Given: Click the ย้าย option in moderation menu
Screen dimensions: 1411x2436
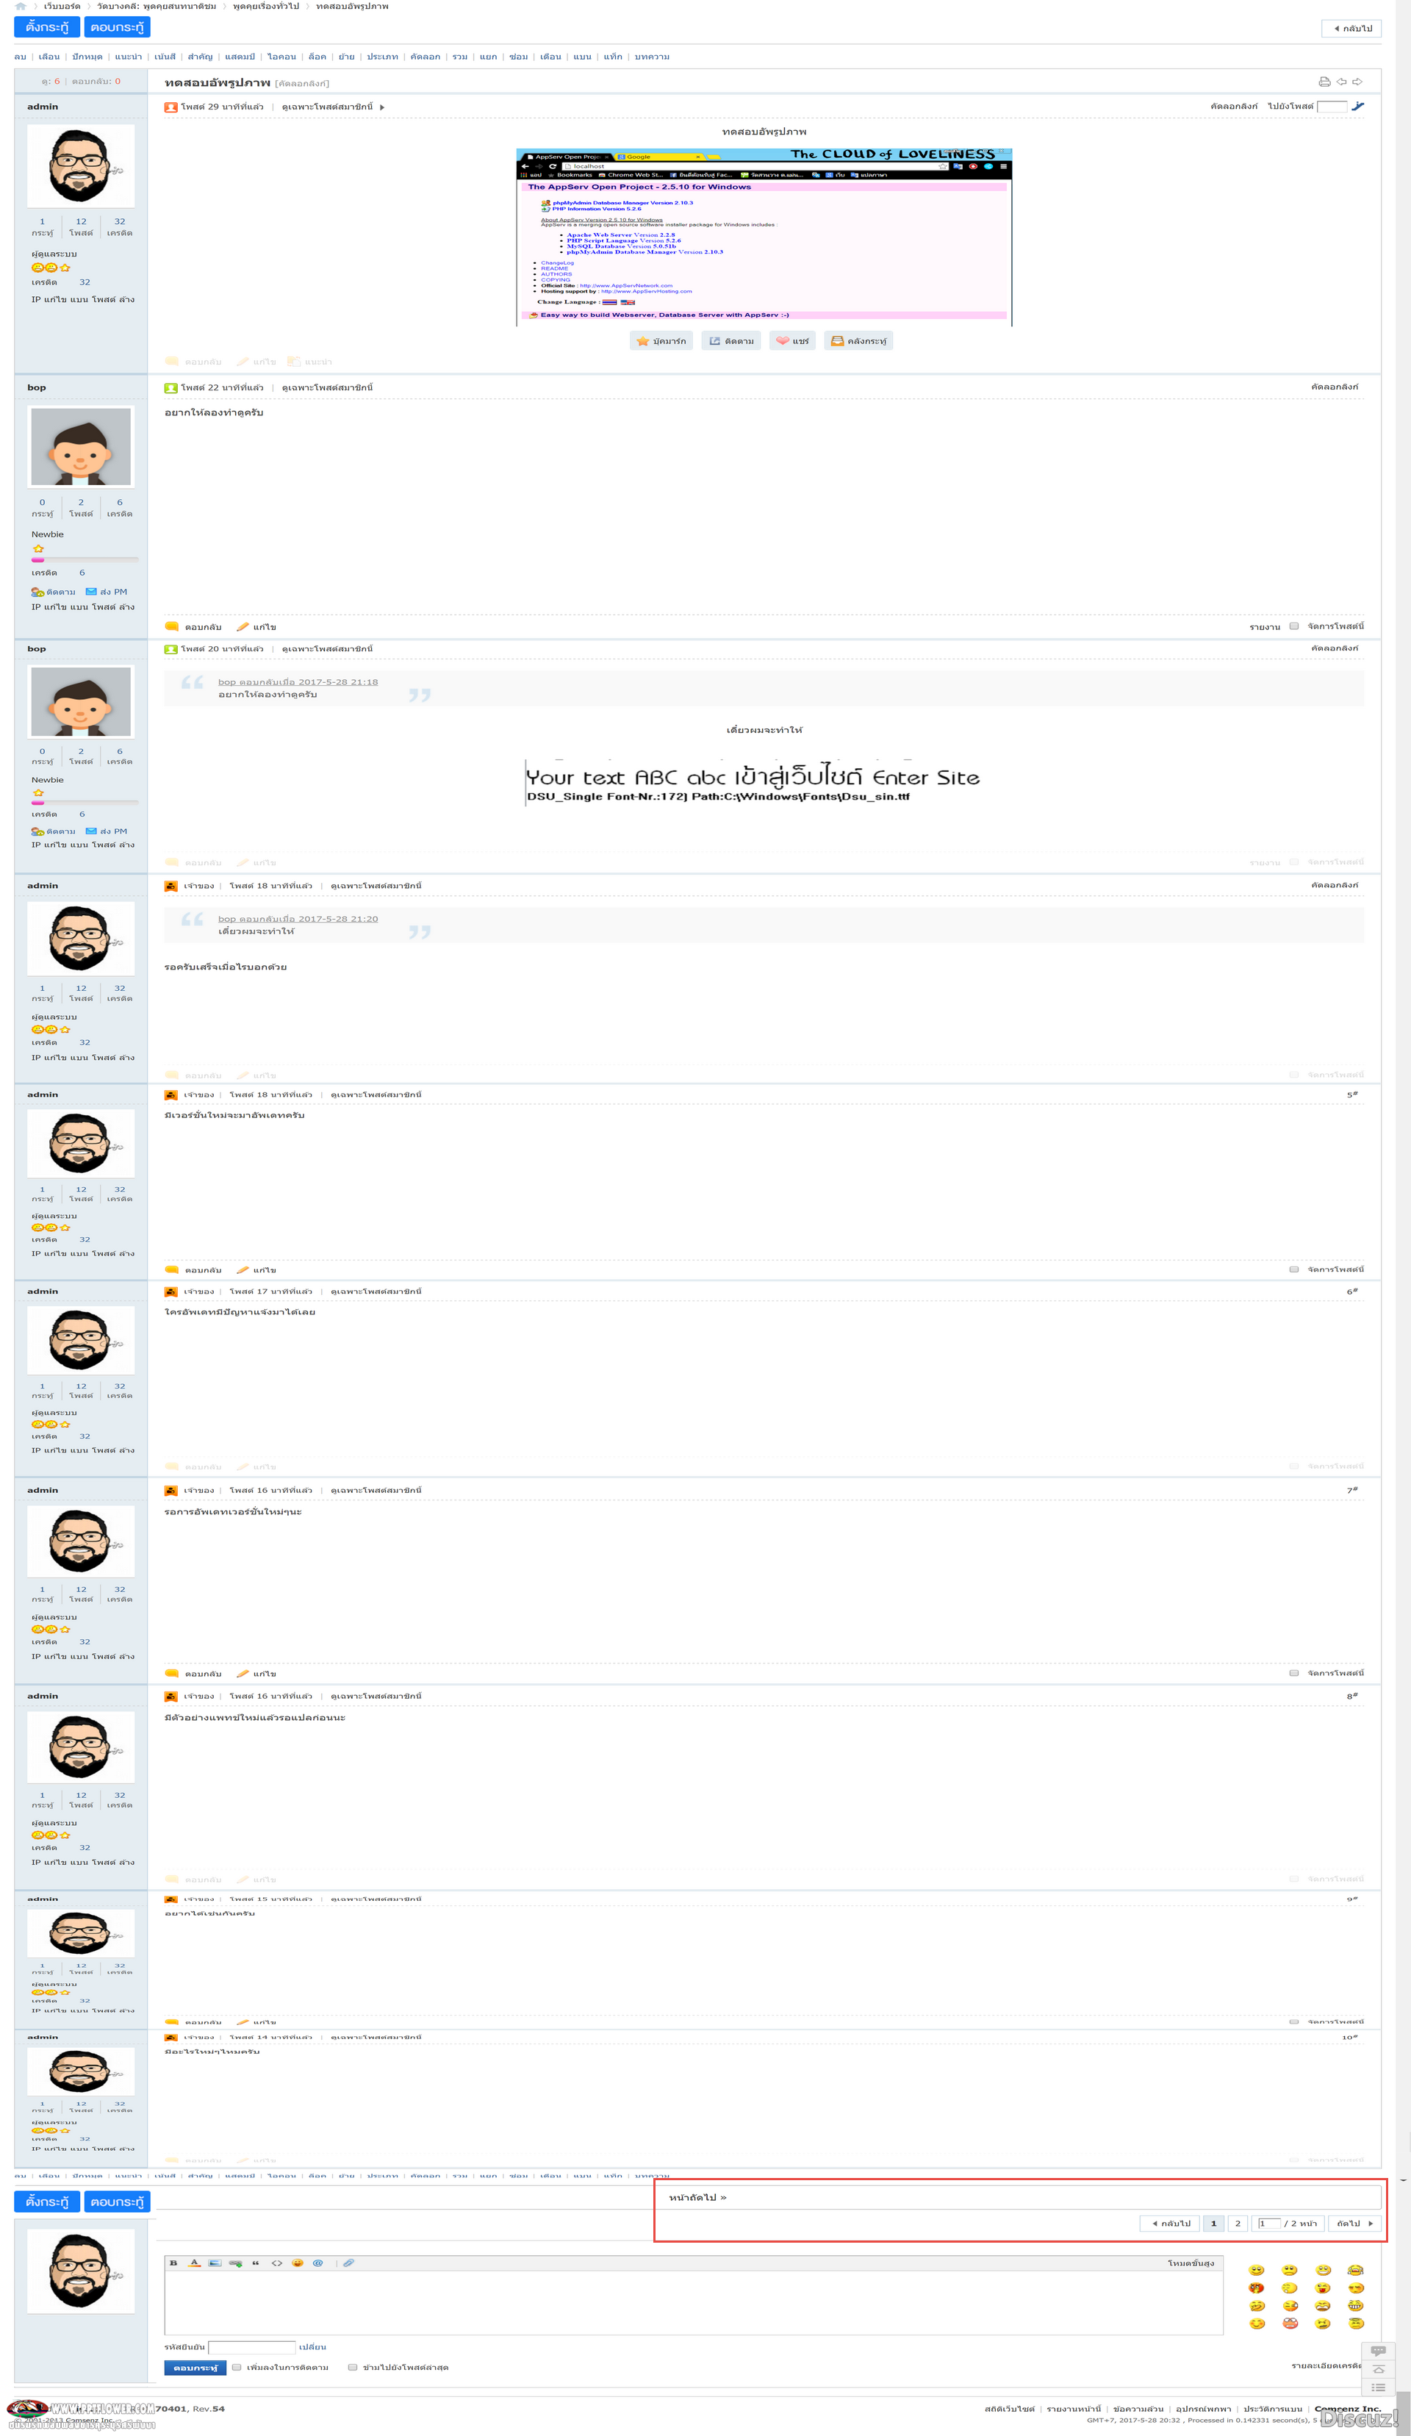Looking at the screenshot, I should 346,57.
